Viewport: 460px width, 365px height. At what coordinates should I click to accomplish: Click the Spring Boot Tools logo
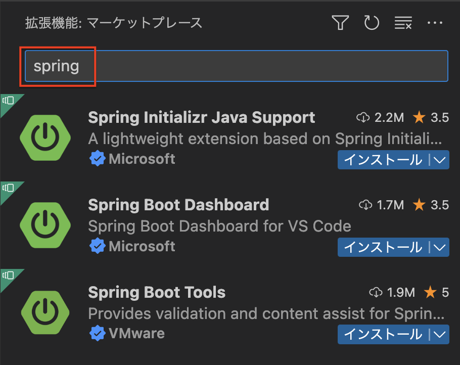pos(45,312)
